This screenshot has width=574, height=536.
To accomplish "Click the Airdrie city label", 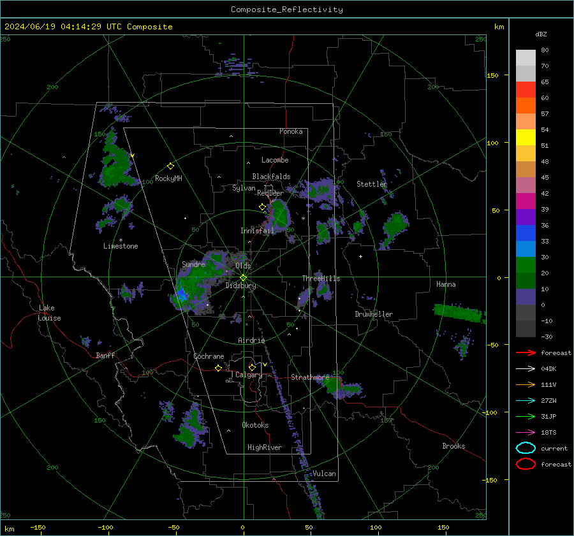I will [251, 340].
